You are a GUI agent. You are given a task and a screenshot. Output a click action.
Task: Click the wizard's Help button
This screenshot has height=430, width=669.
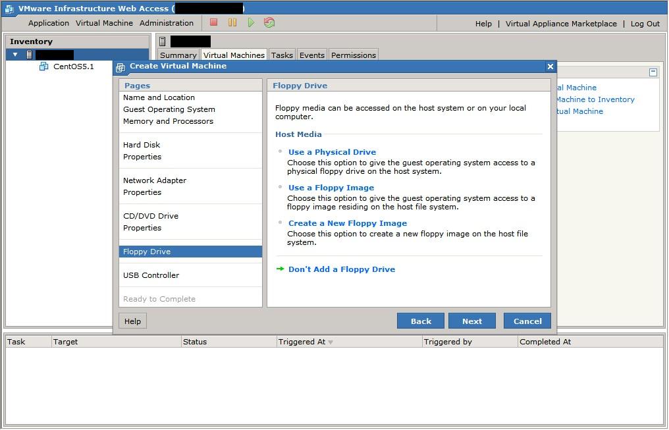click(133, 321)
